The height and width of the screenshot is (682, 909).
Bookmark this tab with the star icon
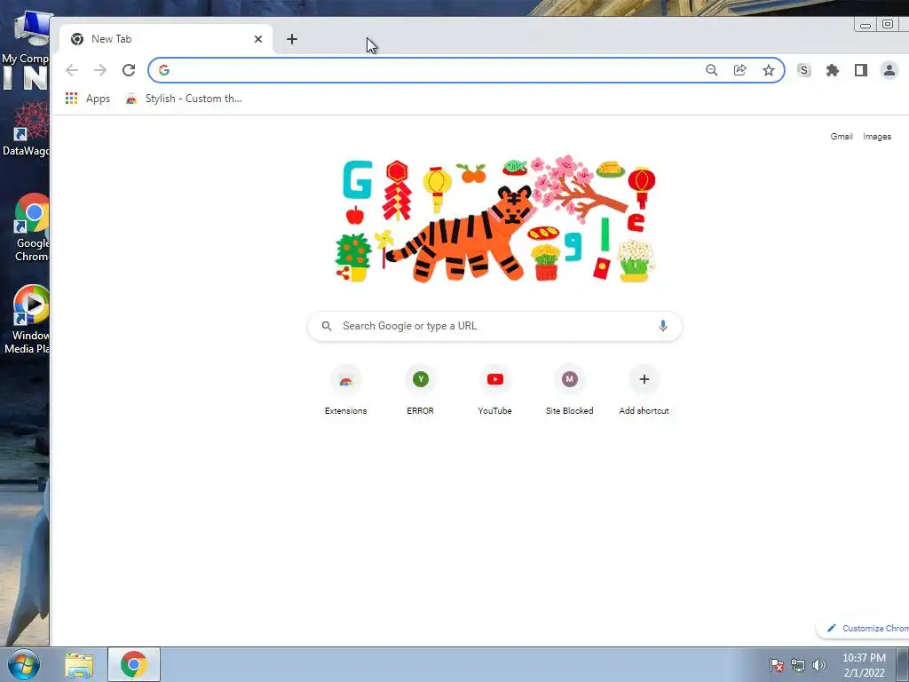click(768, 70)
